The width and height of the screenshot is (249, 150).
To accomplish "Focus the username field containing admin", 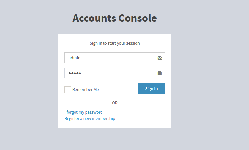I will [110, 58].
